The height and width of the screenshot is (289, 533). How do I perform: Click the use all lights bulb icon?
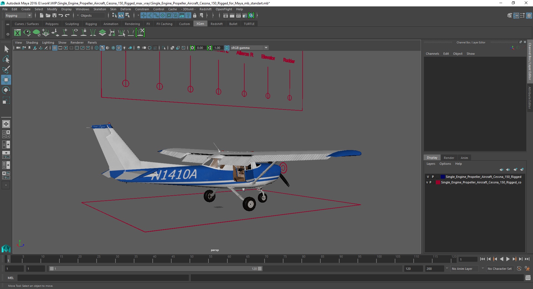124,48
